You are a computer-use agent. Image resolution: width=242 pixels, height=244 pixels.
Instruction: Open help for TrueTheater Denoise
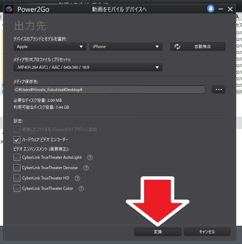[86, 168]
